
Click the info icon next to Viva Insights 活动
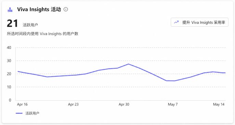click(66, 9)
